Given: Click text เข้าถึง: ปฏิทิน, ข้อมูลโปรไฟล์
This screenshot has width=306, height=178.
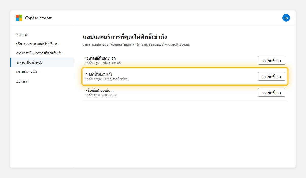Looking at the screenshot, I should pos(103,63).
